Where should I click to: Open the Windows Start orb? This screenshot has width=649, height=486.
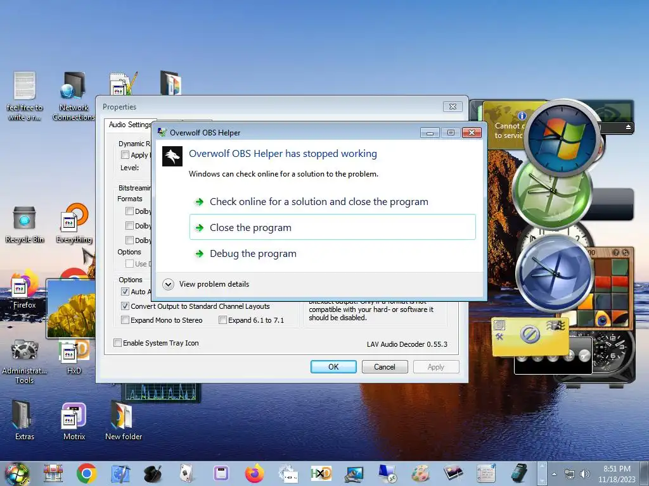coord(16,473)
